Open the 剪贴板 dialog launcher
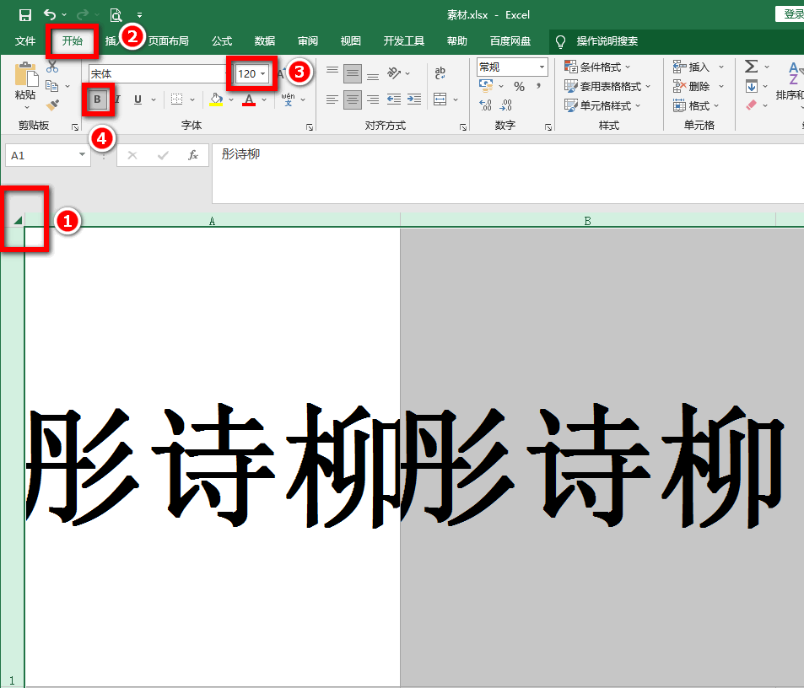Screen dimensions: 804x688 click(75, 127)
